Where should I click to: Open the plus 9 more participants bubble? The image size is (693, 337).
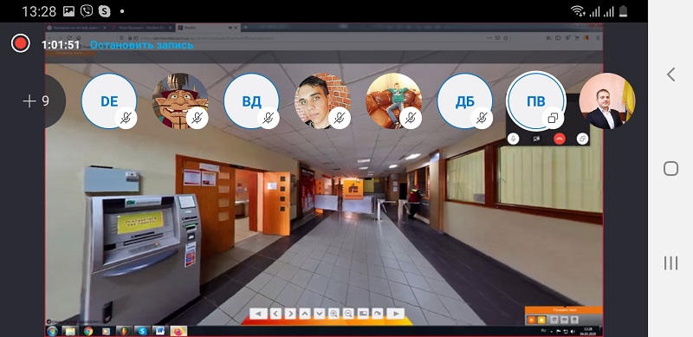click(36, 101)
